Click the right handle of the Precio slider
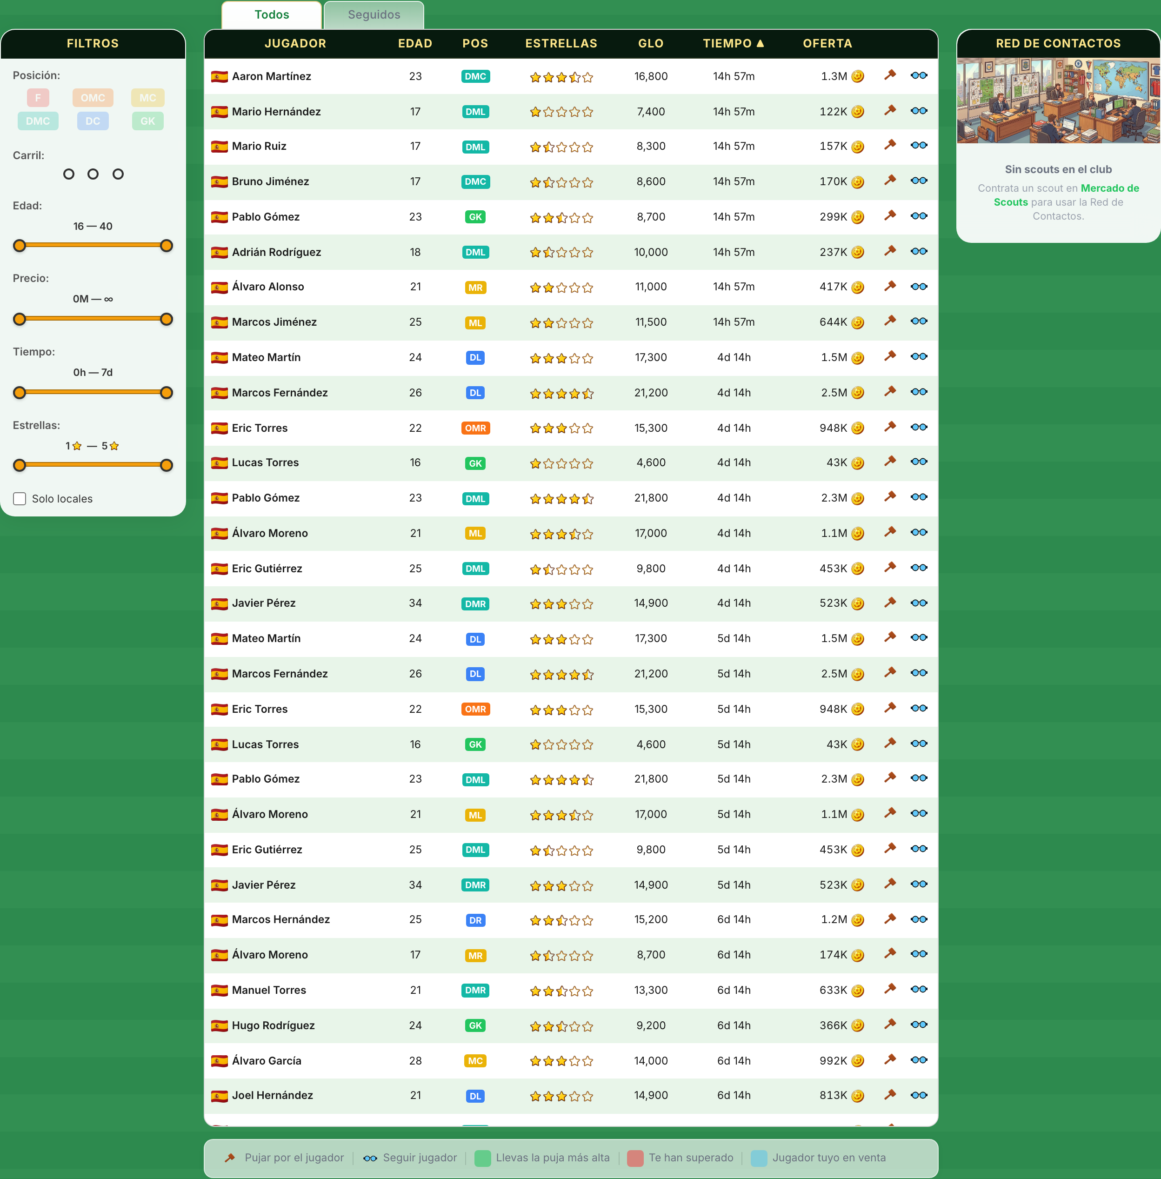The image size is (1161, 1179). coord(167,319)
